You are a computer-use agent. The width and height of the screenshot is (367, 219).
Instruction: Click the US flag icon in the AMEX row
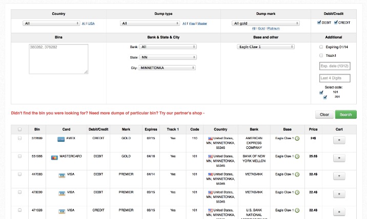click(210, 138)
